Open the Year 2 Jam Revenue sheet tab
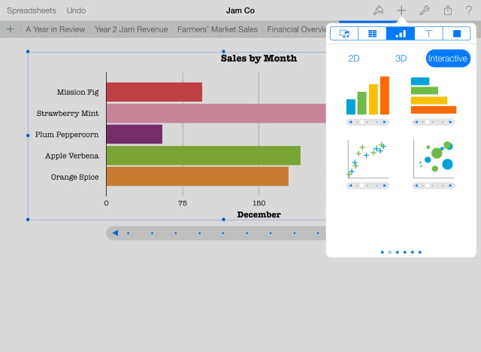This screenshot has width=481, height=352. pos(132,29)
